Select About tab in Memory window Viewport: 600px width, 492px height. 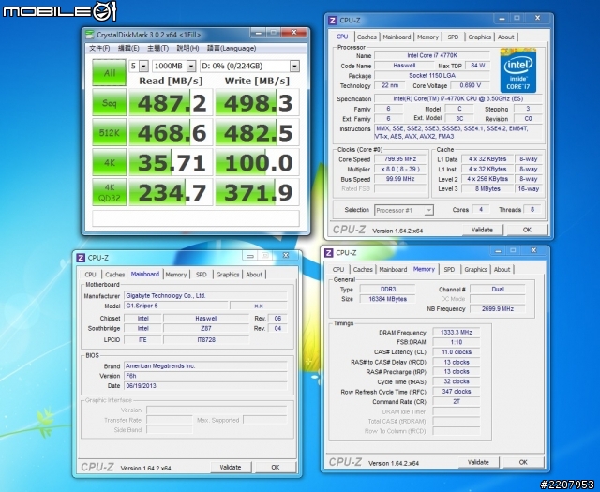tap(502, 269)
